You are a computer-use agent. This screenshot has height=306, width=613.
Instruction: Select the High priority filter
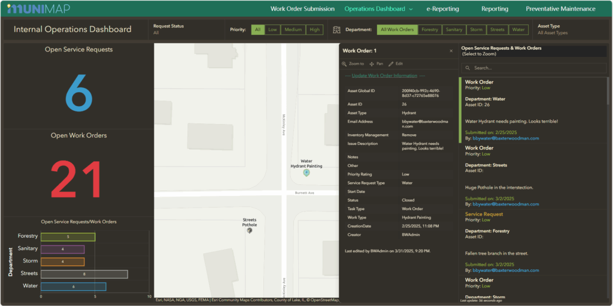314,30
